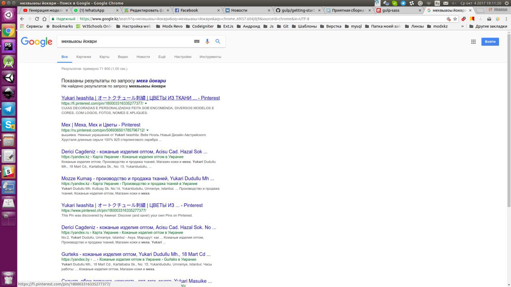Open Inkscape from the launcher
The height and width of the screenshot is (287, 511).
click(9, 93)
